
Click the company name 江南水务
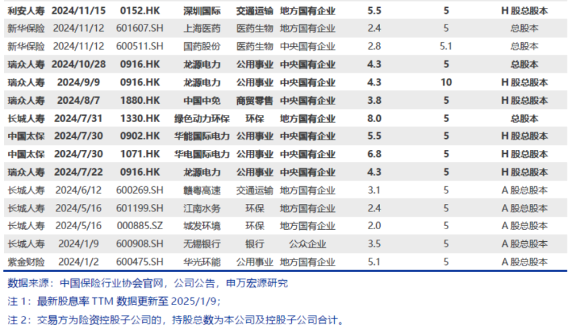202,208
